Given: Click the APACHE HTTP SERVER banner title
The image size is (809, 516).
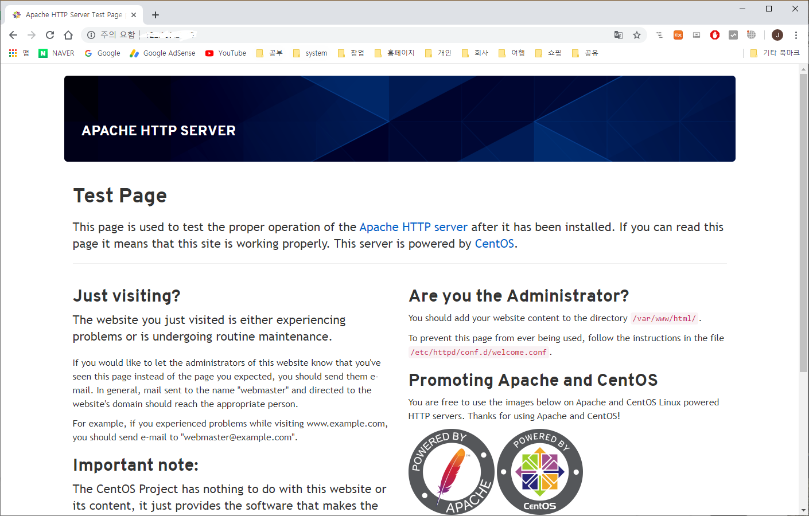Looking at the screenshot, I should (159, 131).
